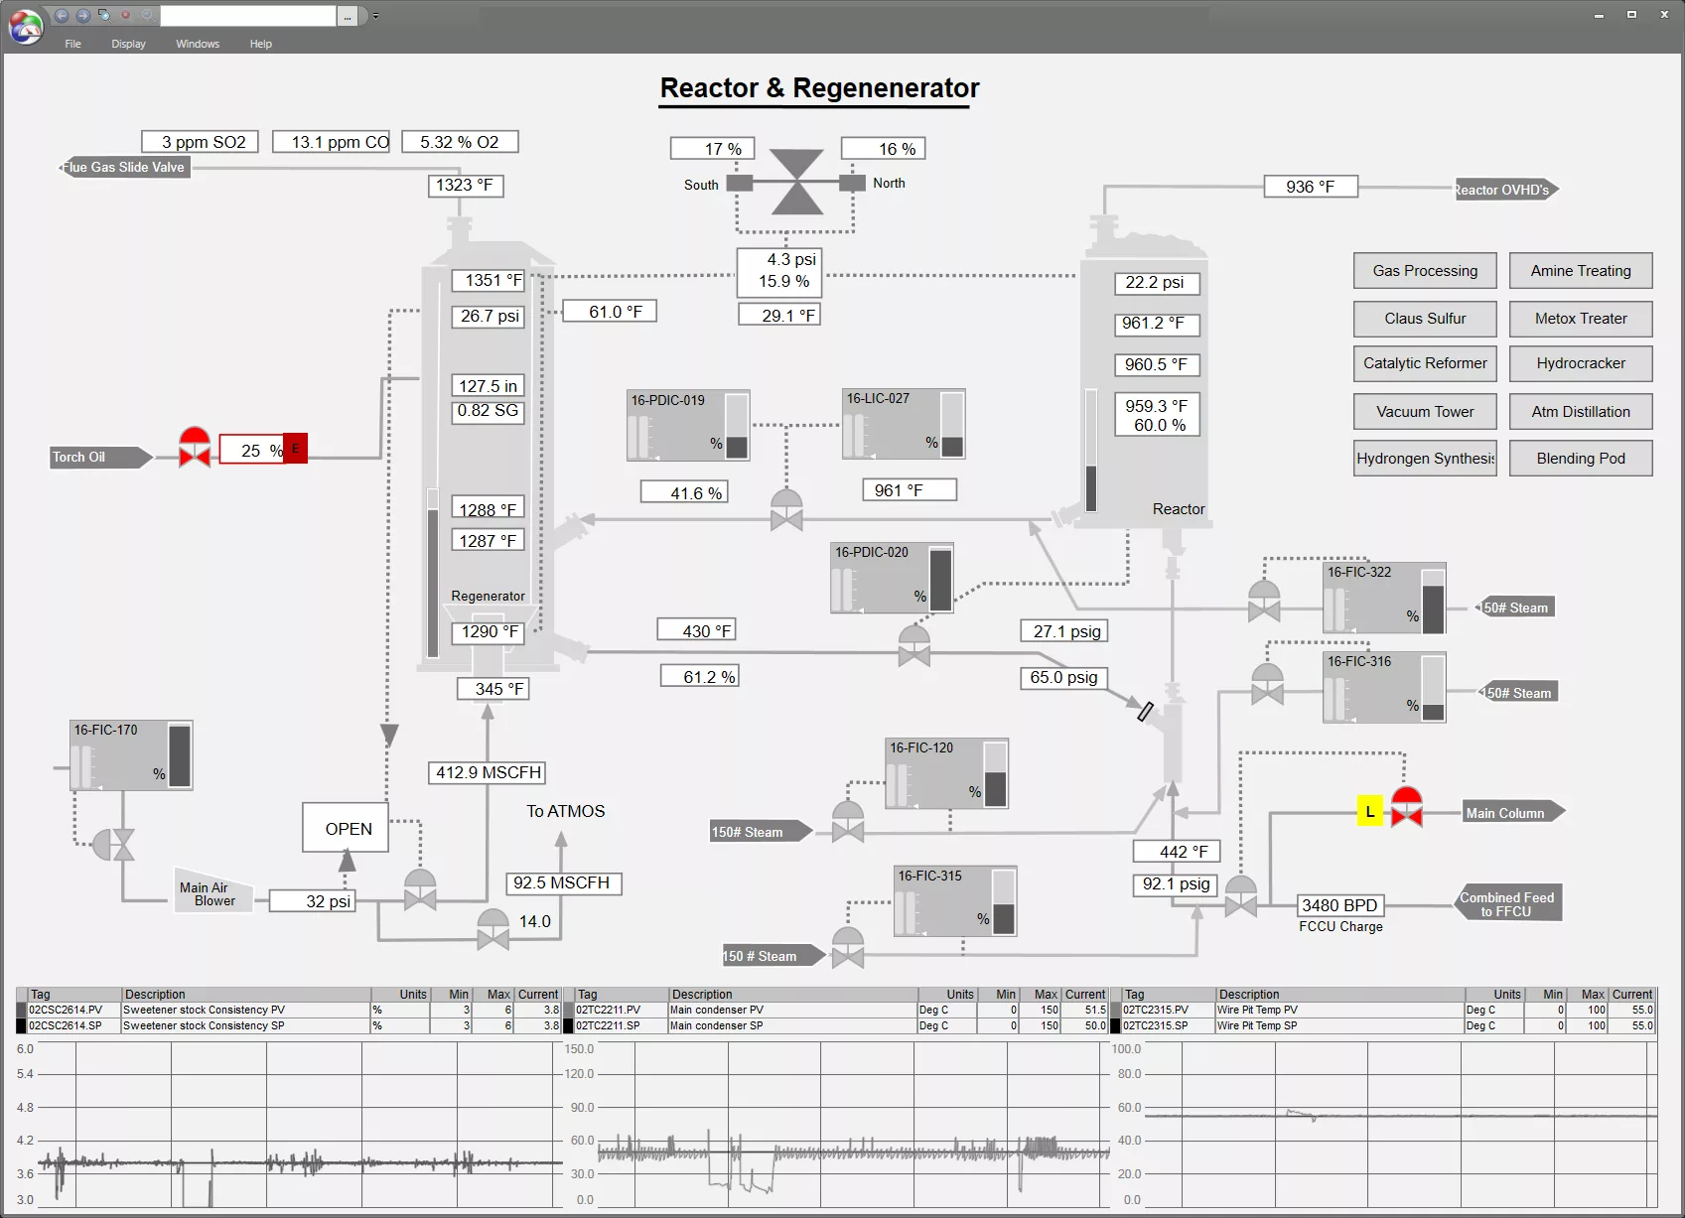Select the 16-FIC-322 steam control valve
Screen dimensions: 1685x1218
(x=1264, y=602)
